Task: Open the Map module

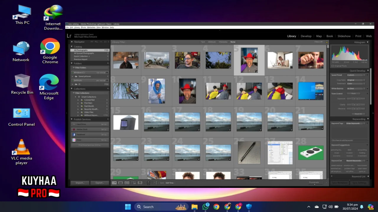Action: [x=319, y=36]
